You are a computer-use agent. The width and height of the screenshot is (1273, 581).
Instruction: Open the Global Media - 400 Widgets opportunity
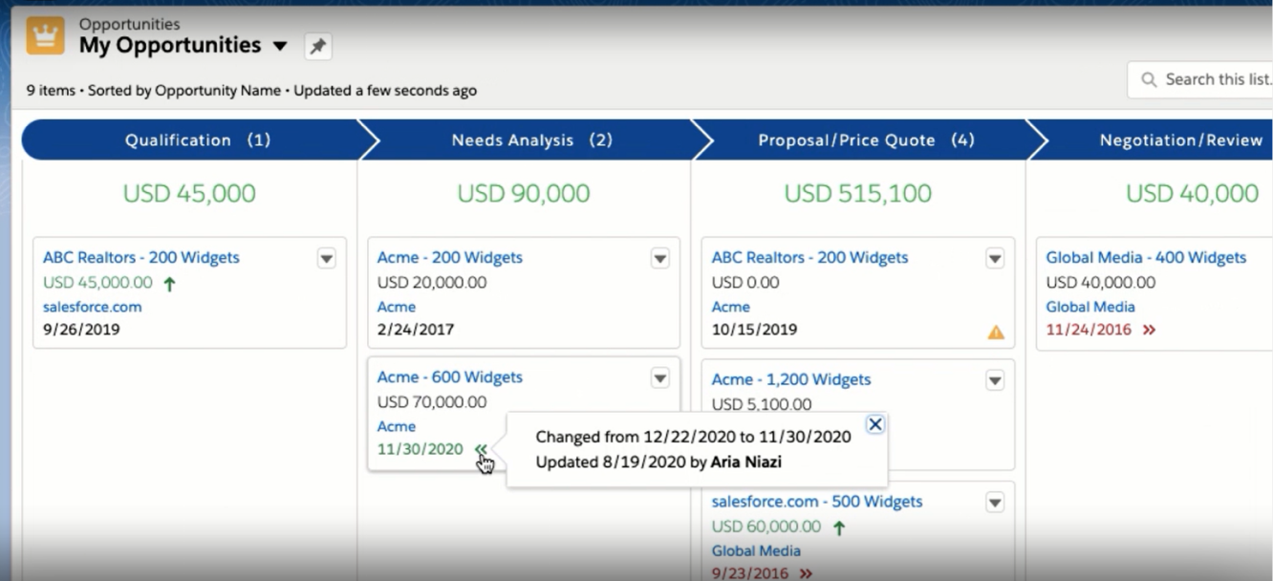pyautogui.click(x=1146, y=258)
